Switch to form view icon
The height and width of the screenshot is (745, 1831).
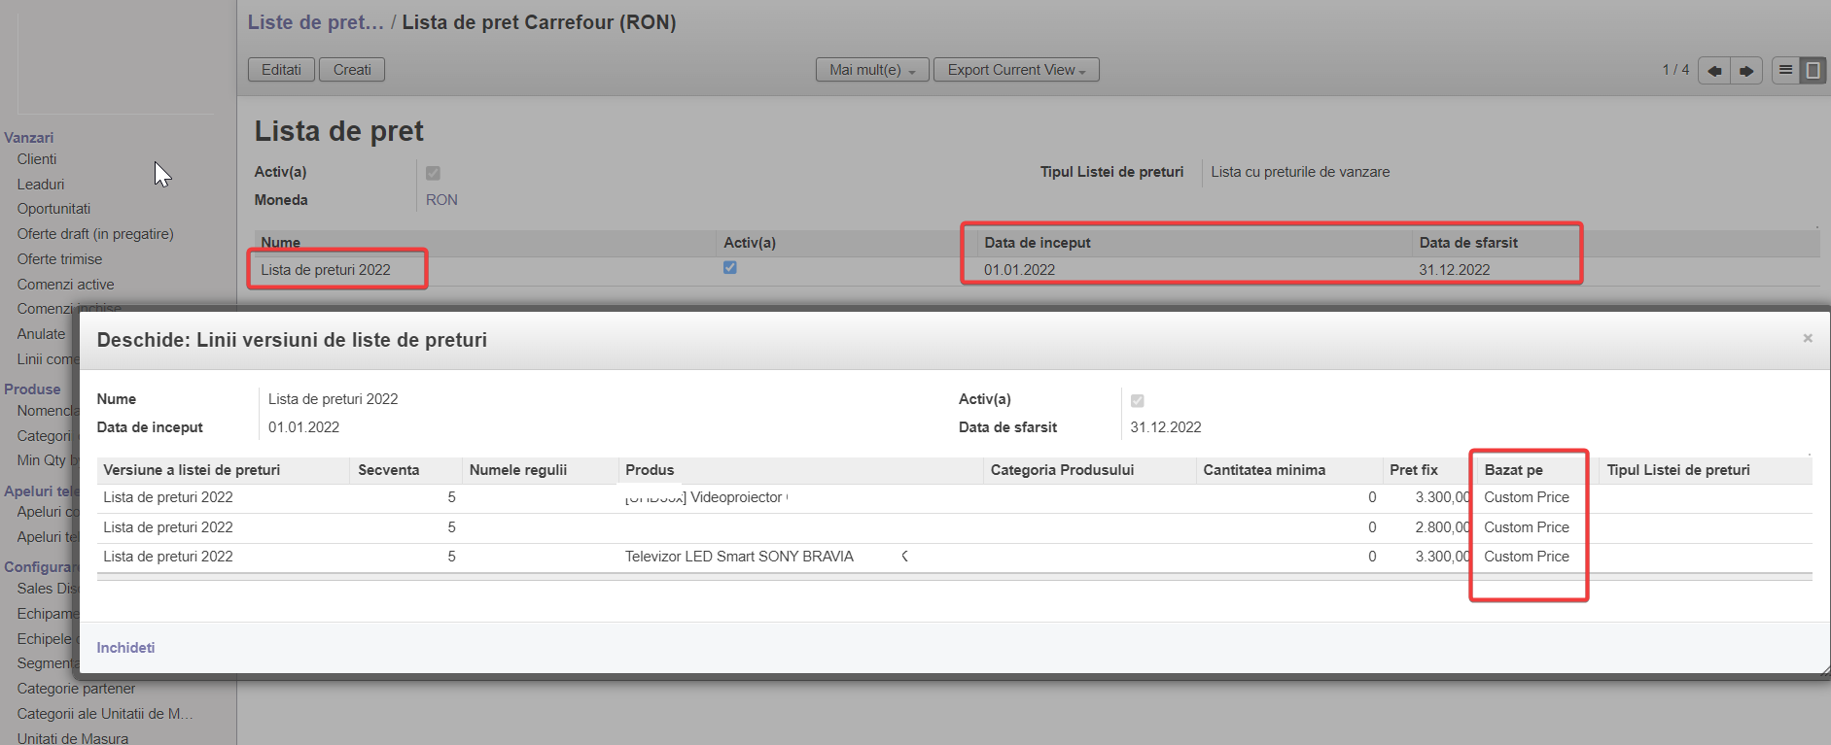coord(1813,70)
